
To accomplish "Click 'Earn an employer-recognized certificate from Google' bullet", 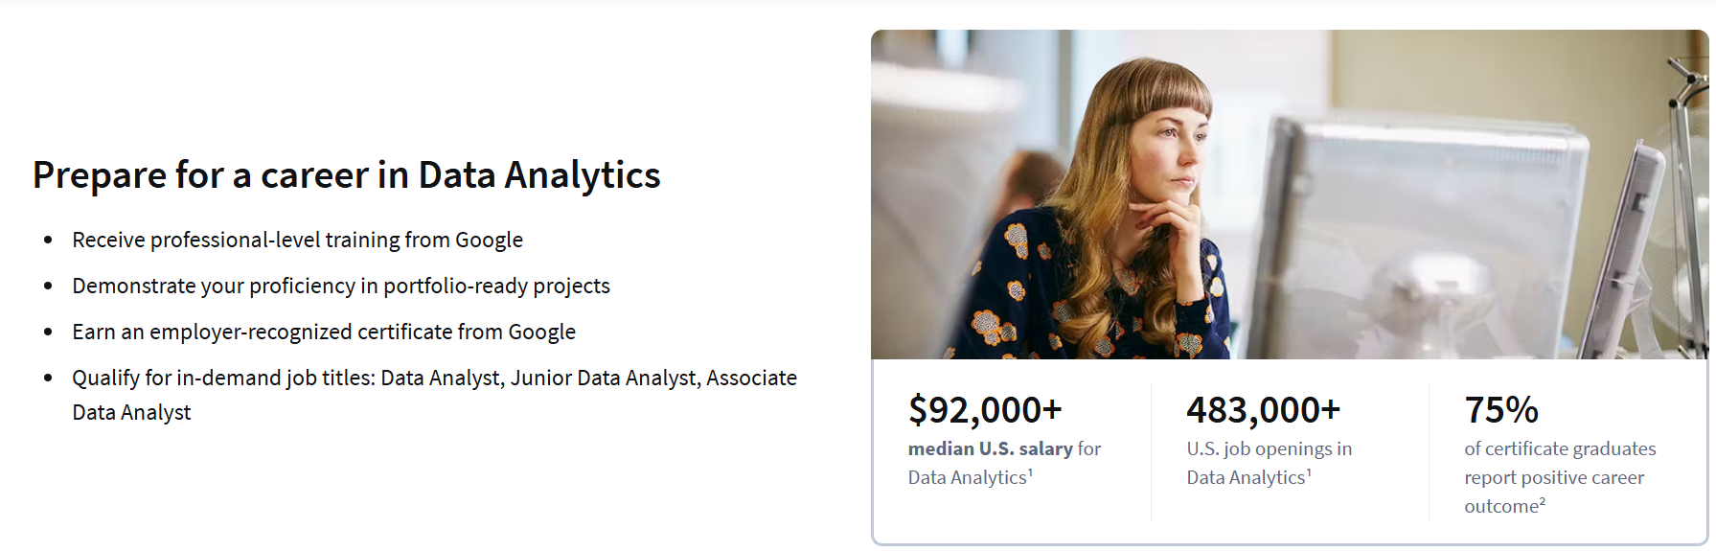I will (324, 332).
